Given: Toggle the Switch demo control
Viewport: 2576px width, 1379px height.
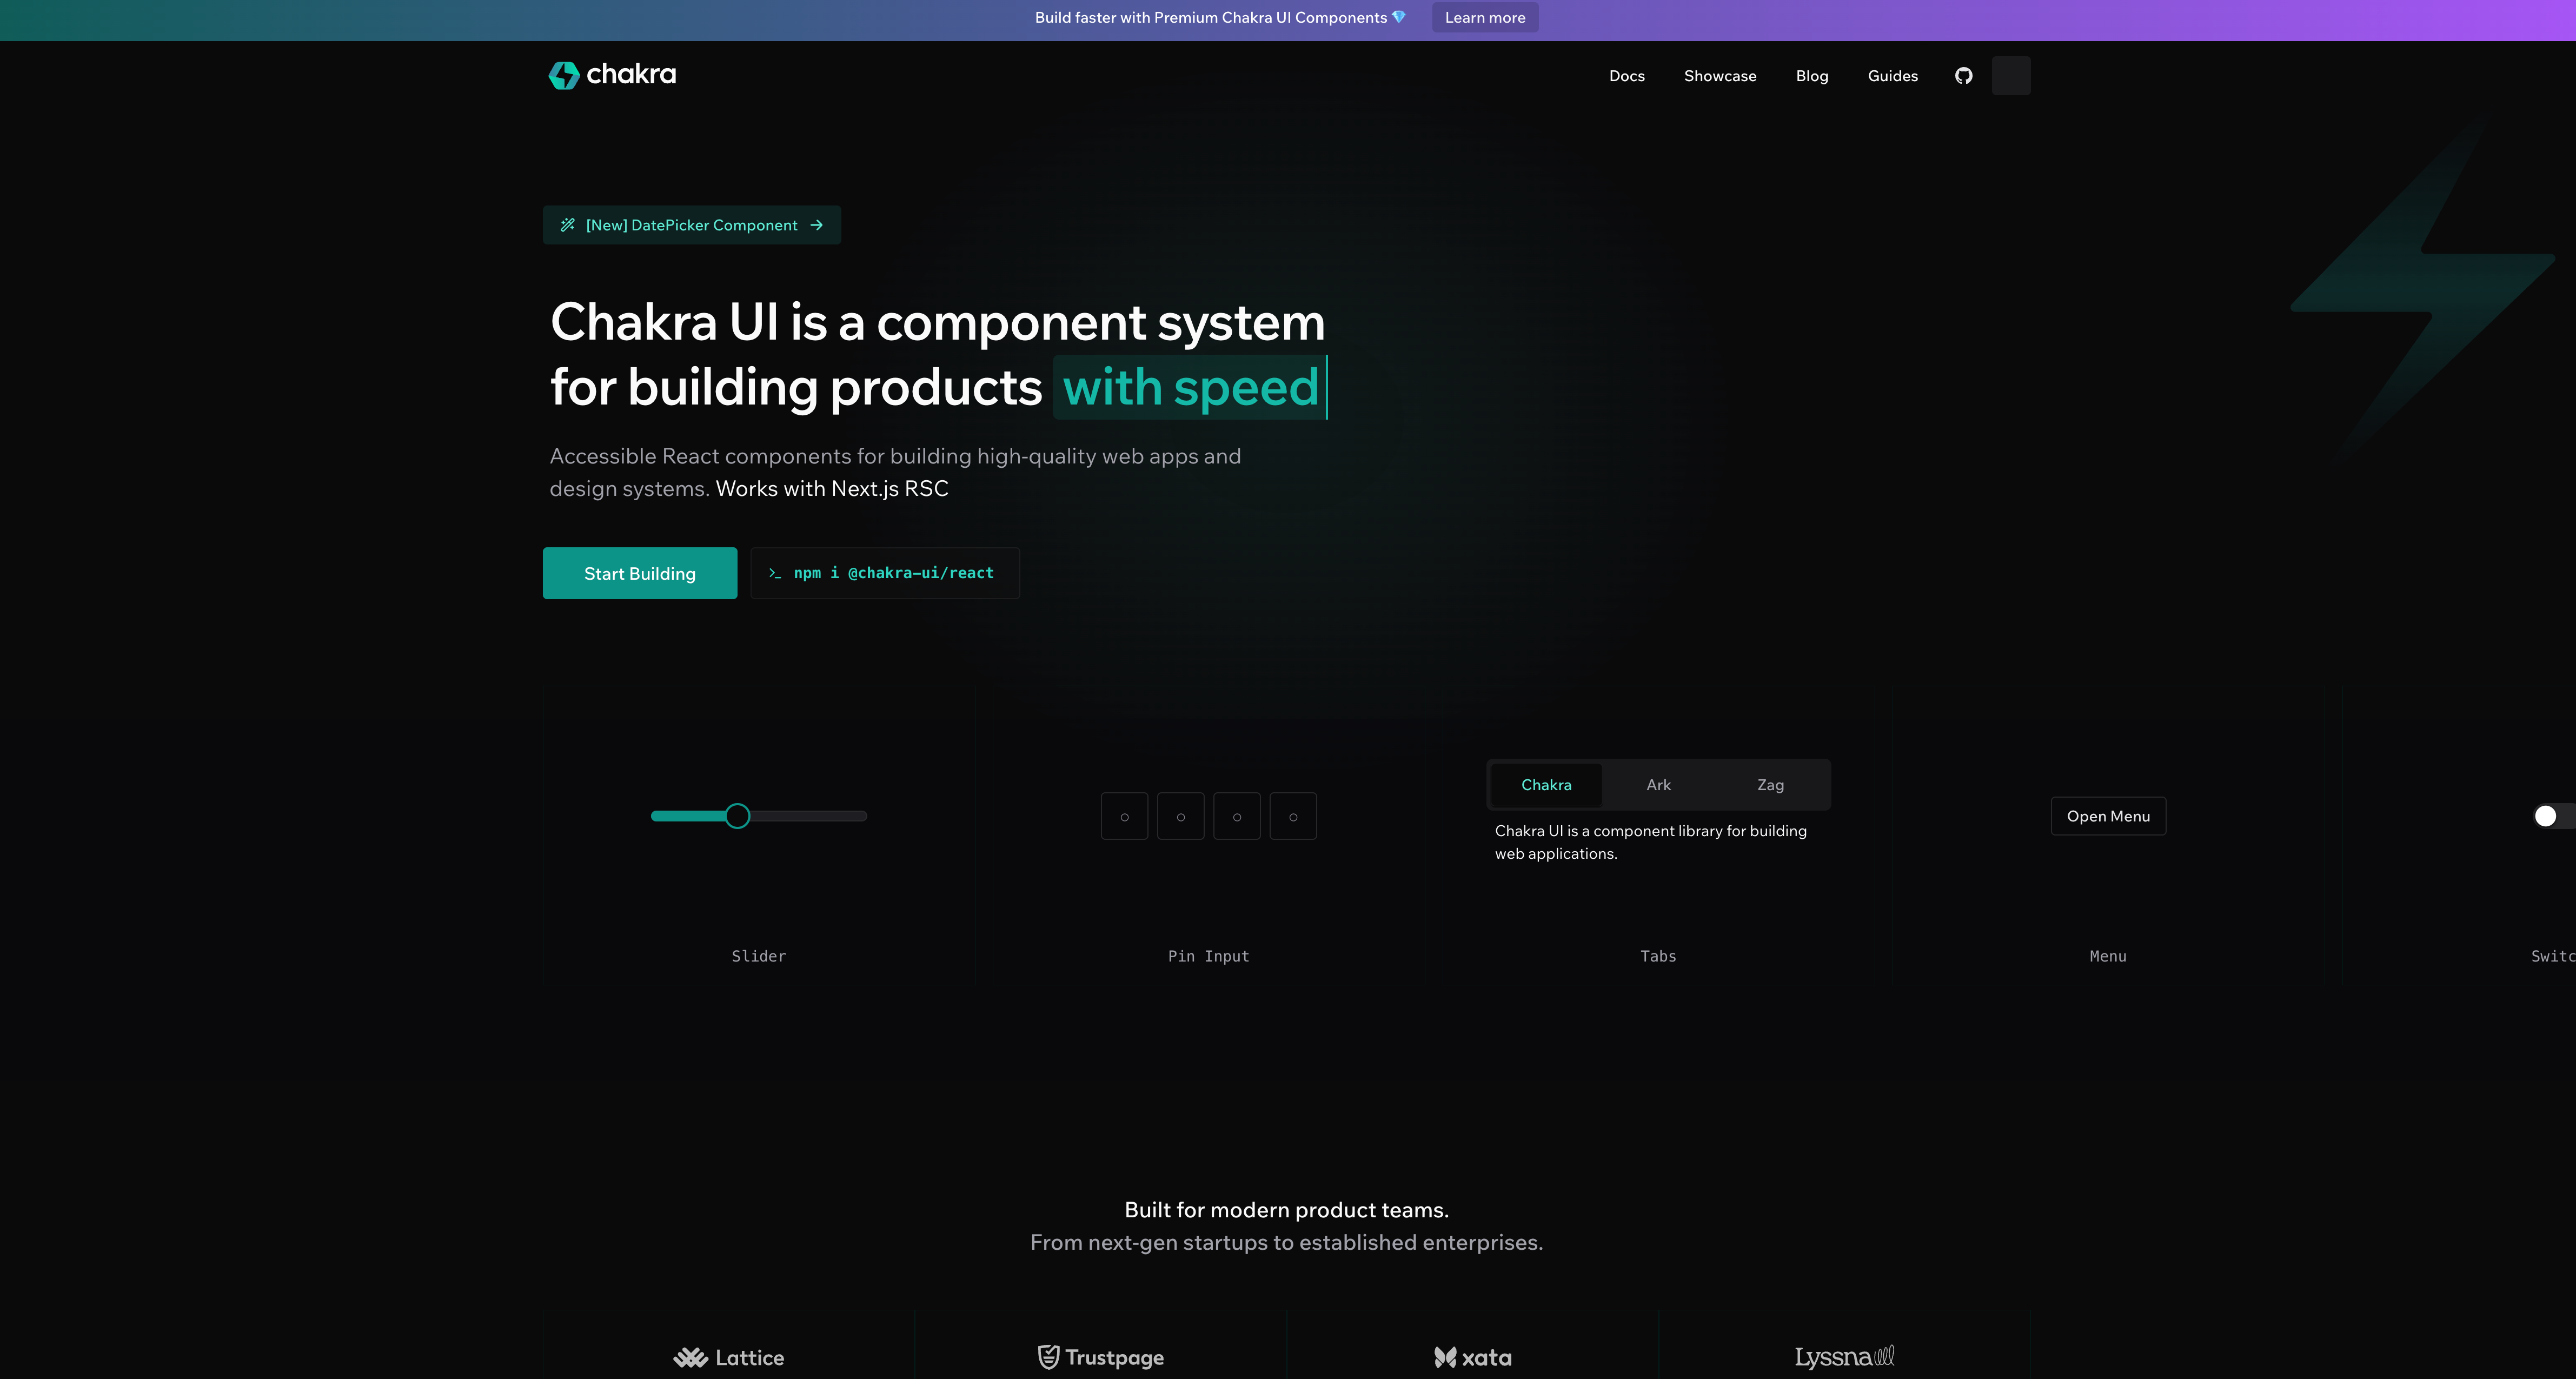Looking at the screenshot, I should point(2549,816).
